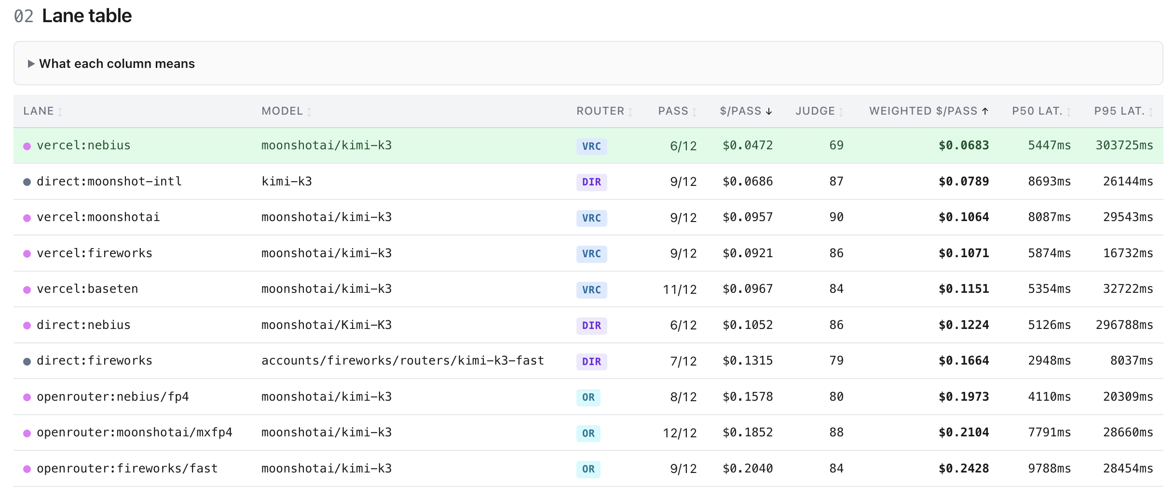Sort table by LANE column

coord(42,111)
